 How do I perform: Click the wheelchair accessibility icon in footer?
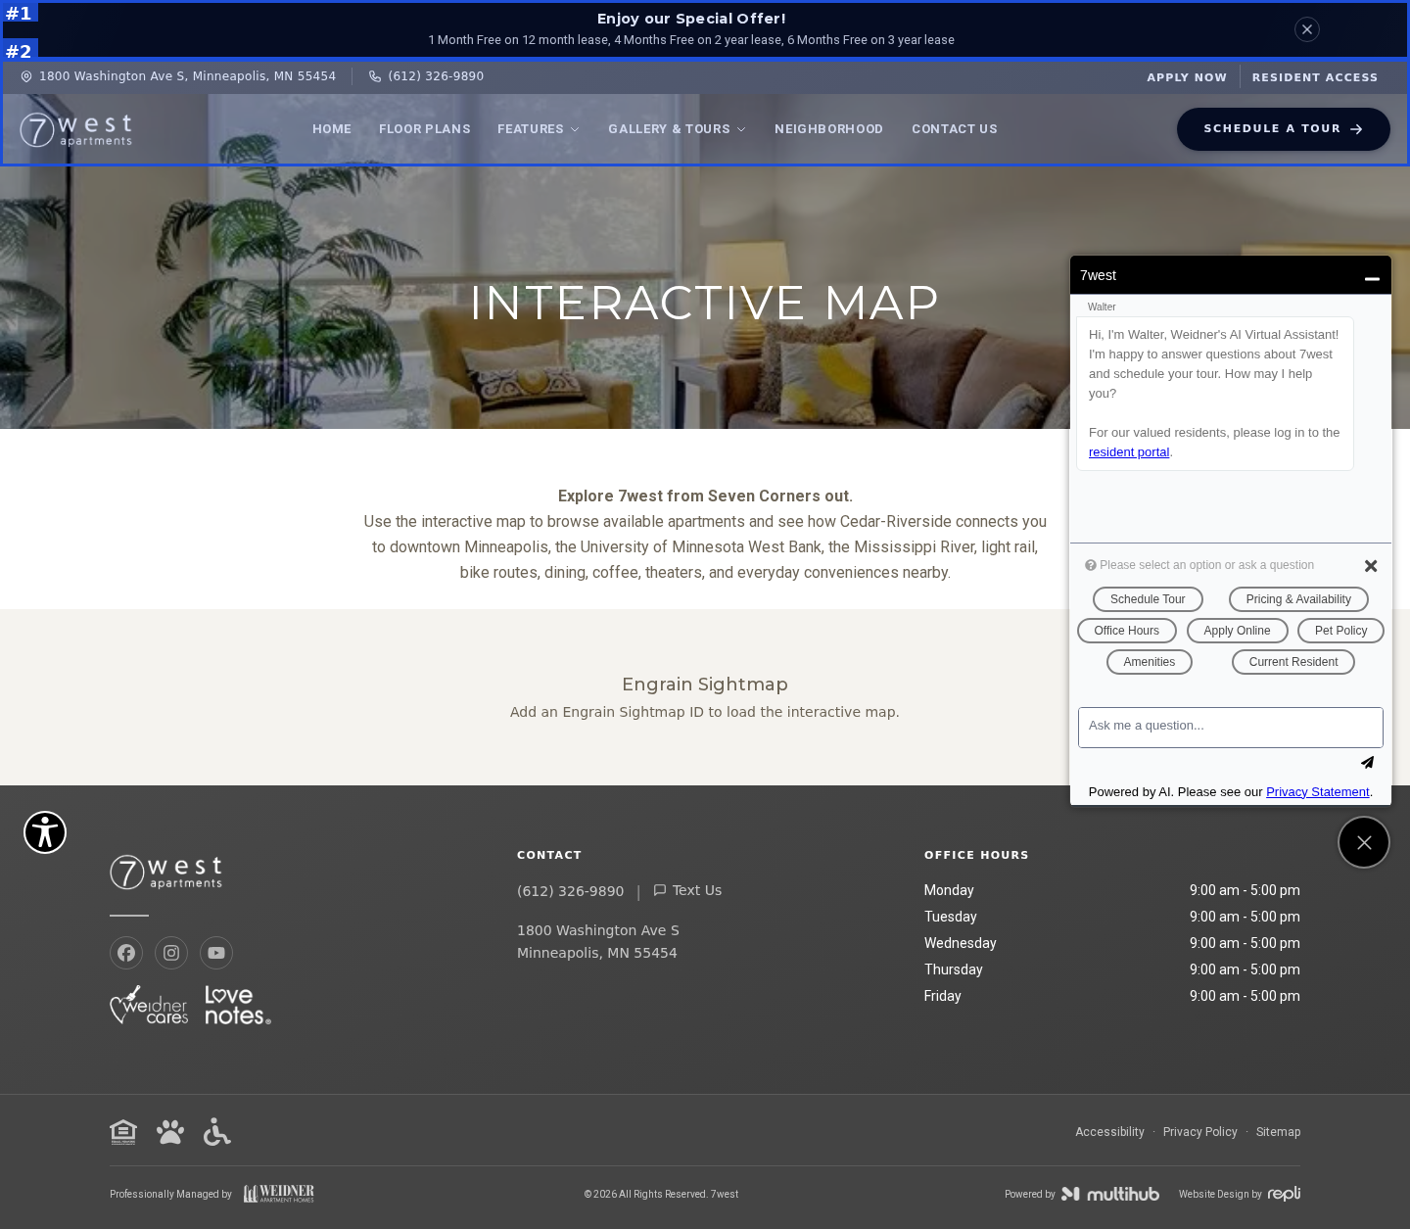(x=217, y=1132)
